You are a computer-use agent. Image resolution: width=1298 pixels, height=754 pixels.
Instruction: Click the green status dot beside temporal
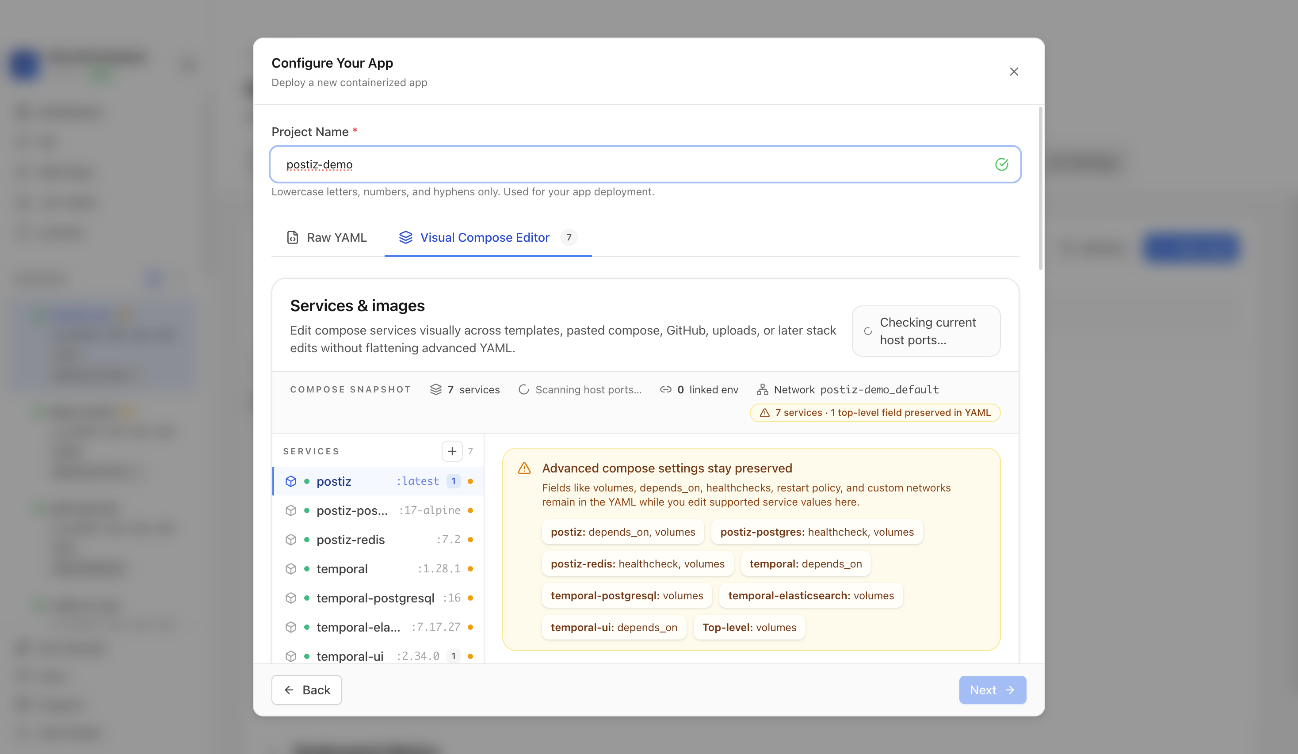pos(307,568)
